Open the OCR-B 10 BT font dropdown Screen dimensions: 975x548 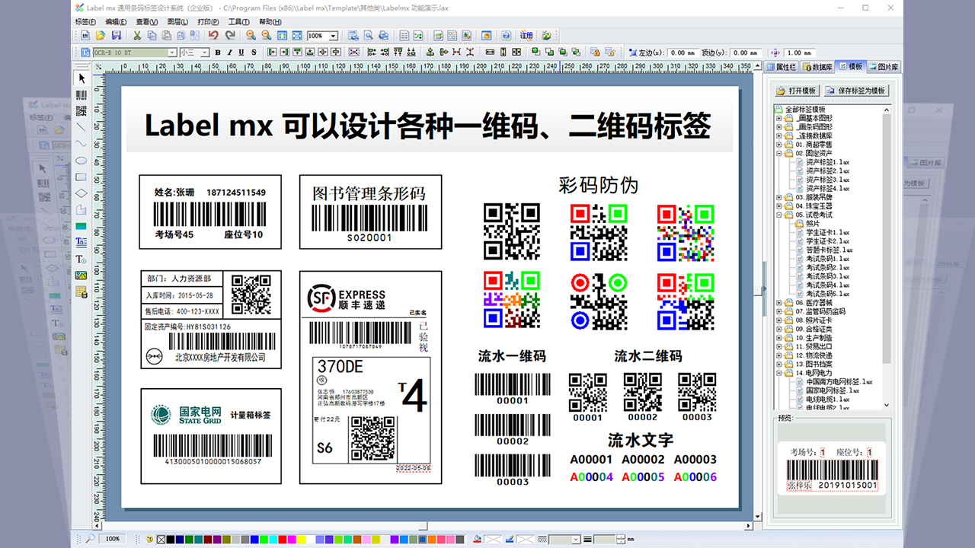point(171,53)
